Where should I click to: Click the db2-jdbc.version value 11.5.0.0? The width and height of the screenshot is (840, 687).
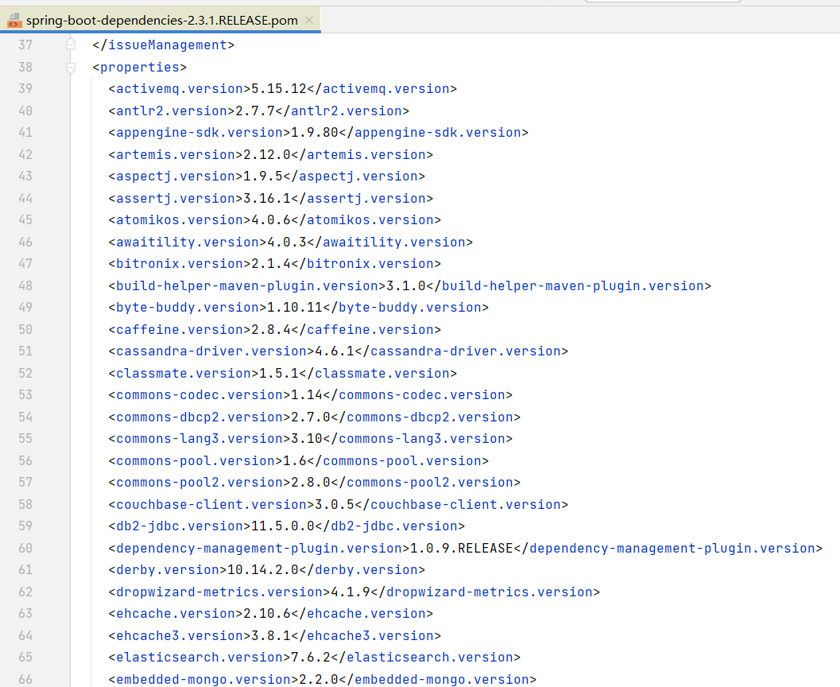coord(283,526)
